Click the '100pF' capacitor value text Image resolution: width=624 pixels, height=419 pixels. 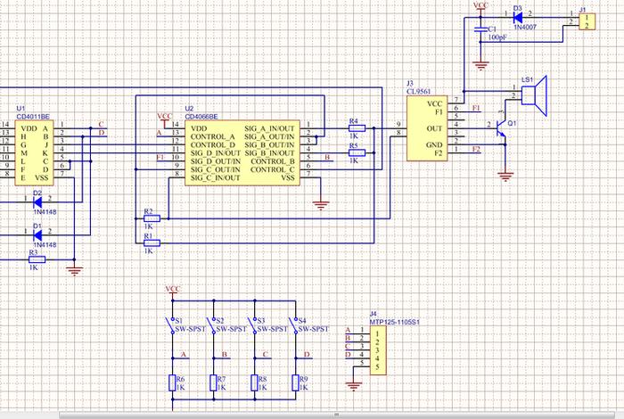(497, 37)
